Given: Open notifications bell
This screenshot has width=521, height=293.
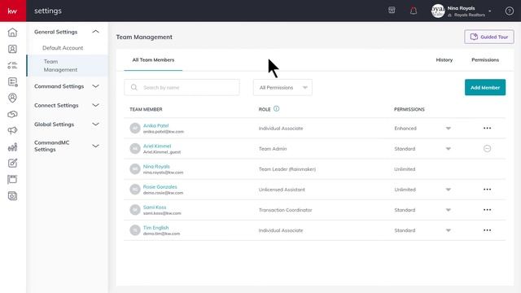Looking at the screenshot, I should pyautogui.click(x=414, y=11).
